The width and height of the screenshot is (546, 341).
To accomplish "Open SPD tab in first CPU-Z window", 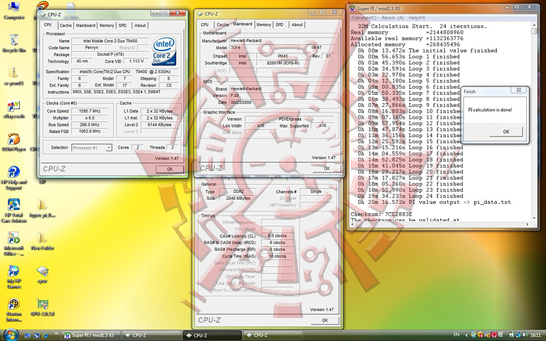I will 123,25.
